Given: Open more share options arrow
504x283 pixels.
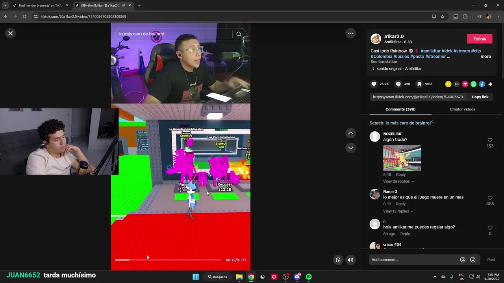Looking at the screenshot, I should pos(490,84).
